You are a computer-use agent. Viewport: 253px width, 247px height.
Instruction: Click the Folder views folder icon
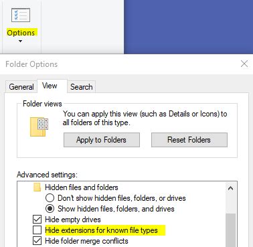(39, 127)
